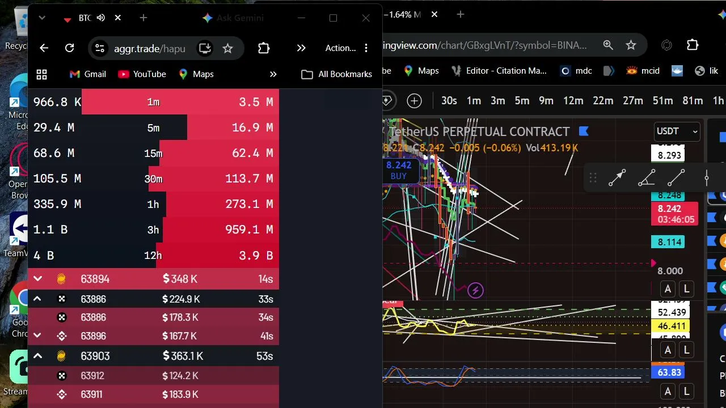Image resolution: width=726 pixels, height=408 pixels.
Task: Collapse the 63903 $363.1 K trade row
Action: point(37,356)
